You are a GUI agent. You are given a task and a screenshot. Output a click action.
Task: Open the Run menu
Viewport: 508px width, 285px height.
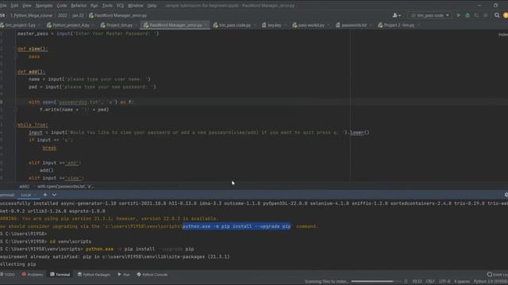(94, 6)
